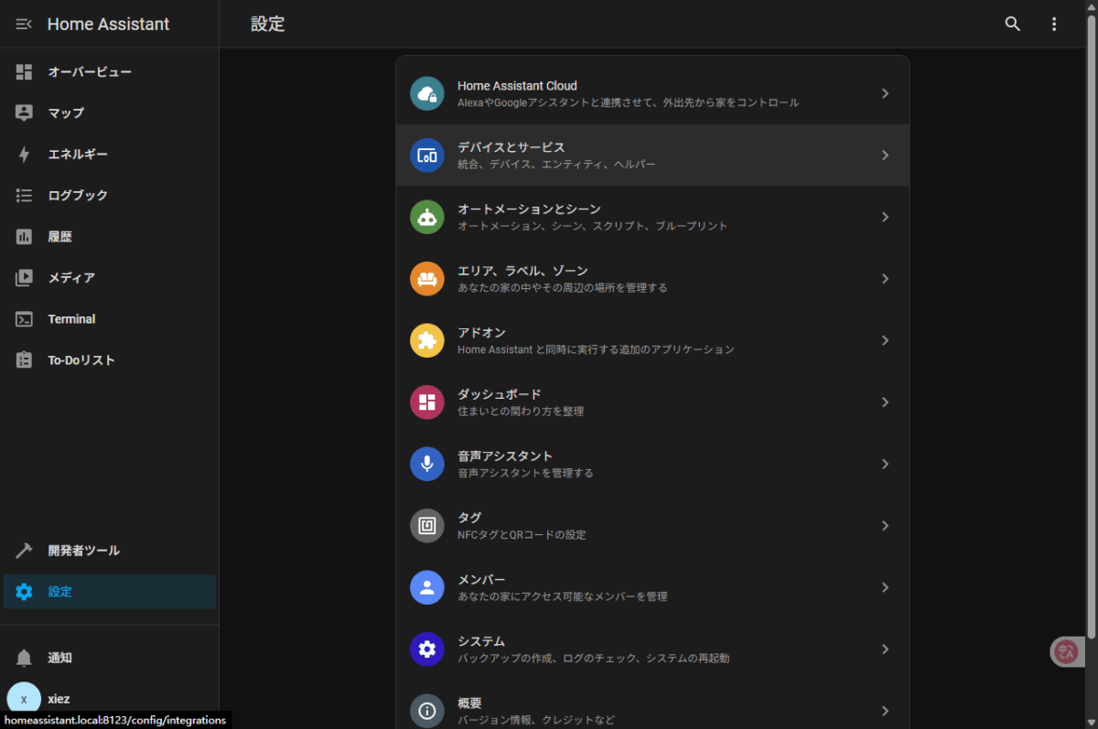This screenshot has width=1098, height=729.
Task: Expand システム row chevron
Action: point(885,649)
